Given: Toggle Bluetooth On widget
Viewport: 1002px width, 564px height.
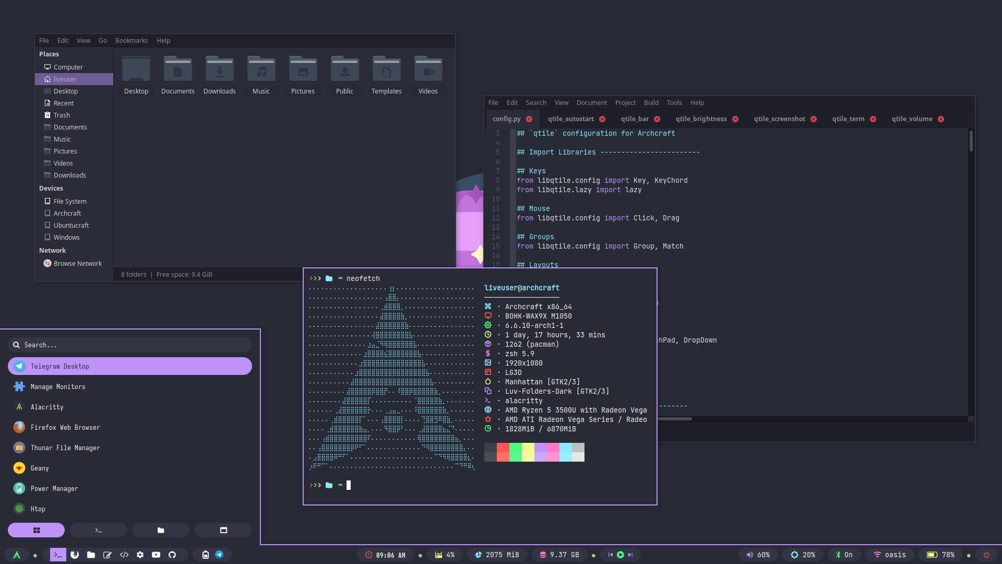Looking at the screenshot, I should (x=844, y=555).
